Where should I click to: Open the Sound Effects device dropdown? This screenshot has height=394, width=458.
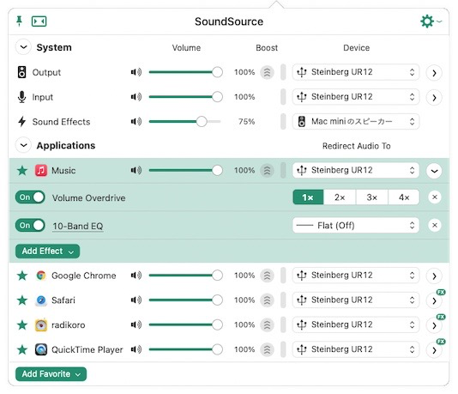click(x=355, y=121)
